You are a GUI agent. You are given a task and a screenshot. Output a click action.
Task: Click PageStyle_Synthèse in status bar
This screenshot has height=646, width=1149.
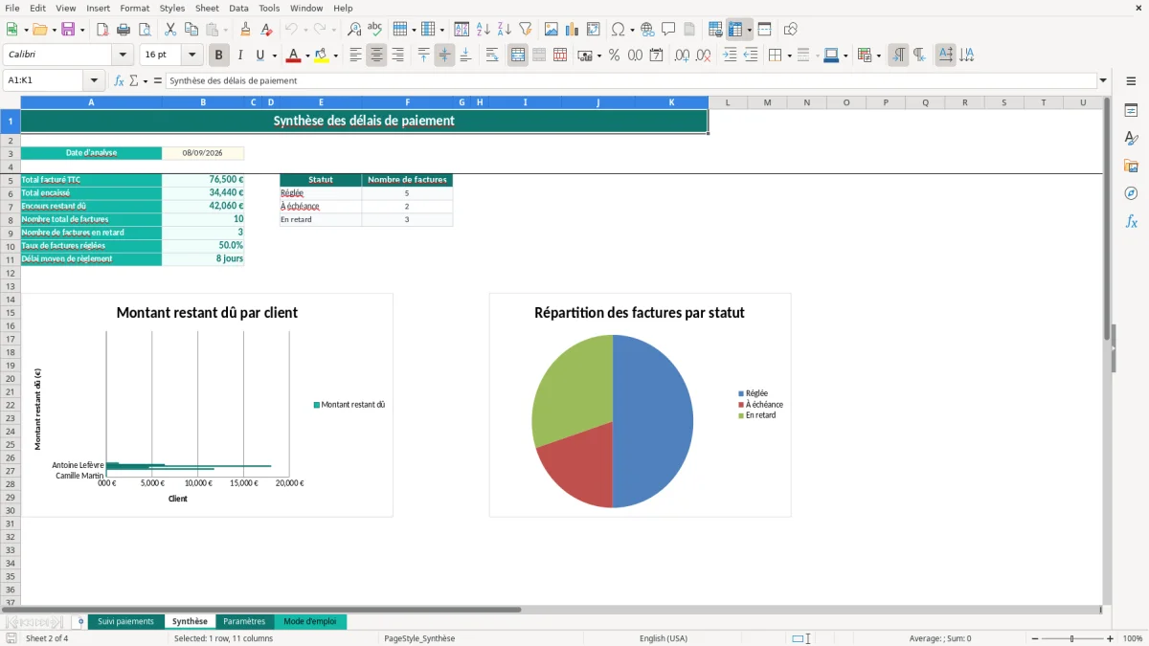coord(419,638)
